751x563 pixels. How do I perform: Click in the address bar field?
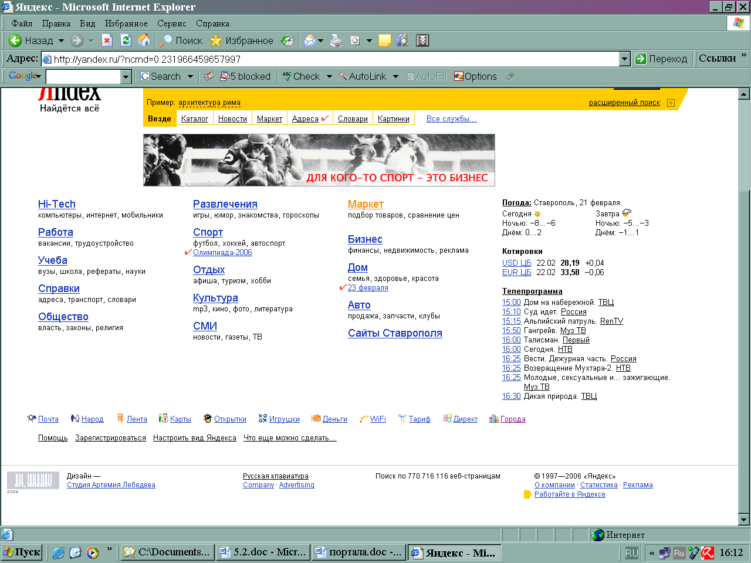[331, 59]
